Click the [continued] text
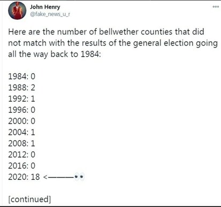Viewport: 221px width, 207px height. 29,199
